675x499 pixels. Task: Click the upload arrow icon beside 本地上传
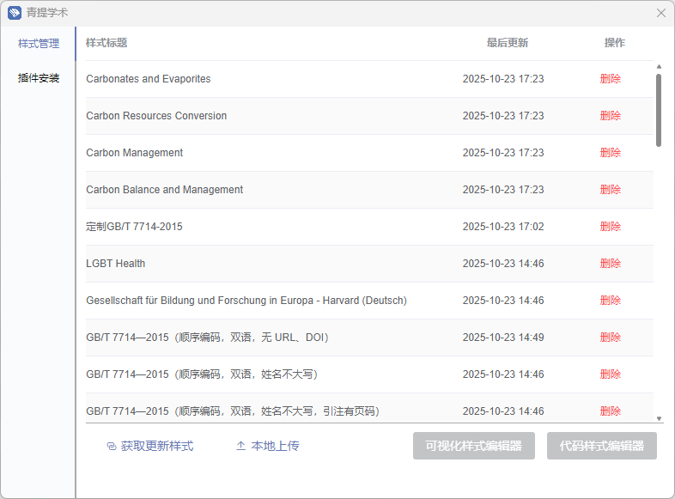[x=240, y=447]
